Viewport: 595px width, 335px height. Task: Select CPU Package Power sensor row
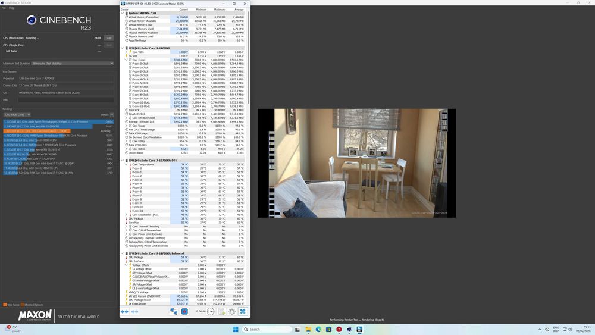point(183,300)
